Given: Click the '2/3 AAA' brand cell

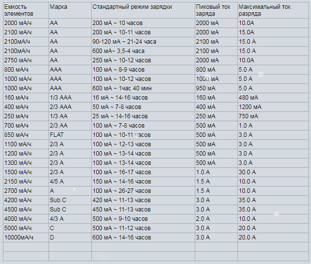Looking at the screenshot, I should pos(70,107).
